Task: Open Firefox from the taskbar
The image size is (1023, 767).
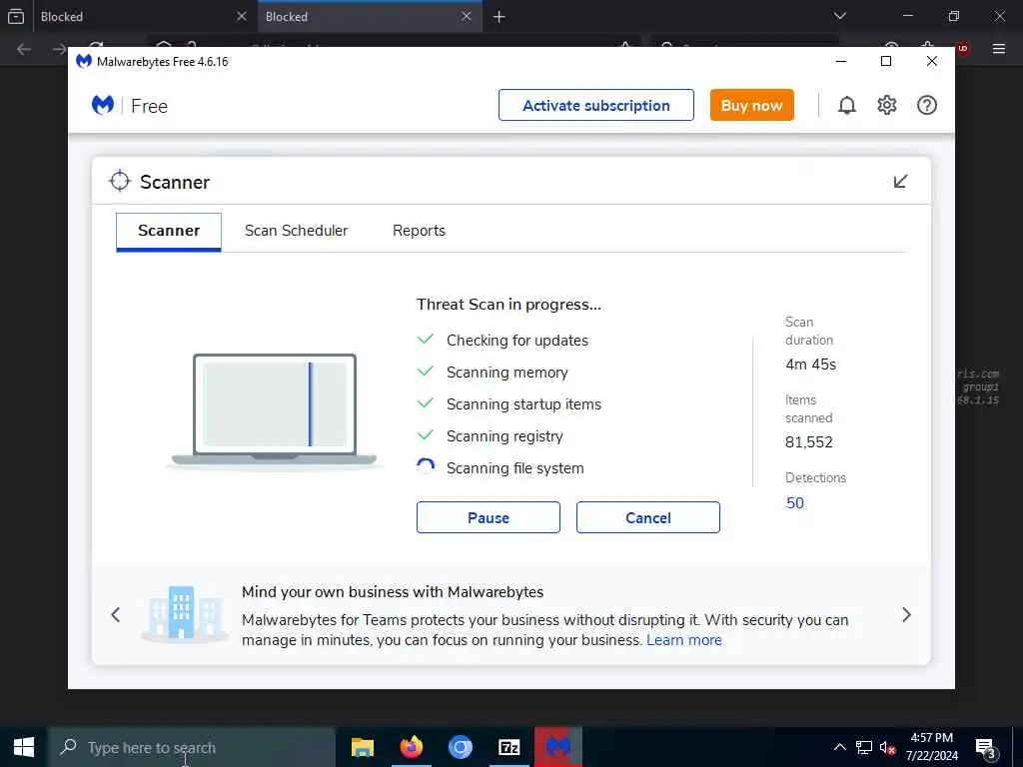Action: [x=411, y=747]
